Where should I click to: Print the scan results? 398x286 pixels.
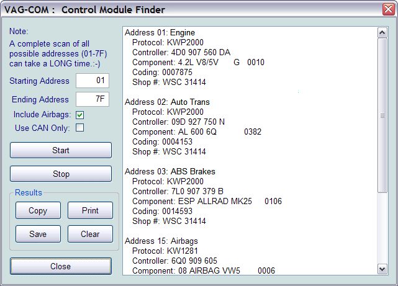[90, 210]
